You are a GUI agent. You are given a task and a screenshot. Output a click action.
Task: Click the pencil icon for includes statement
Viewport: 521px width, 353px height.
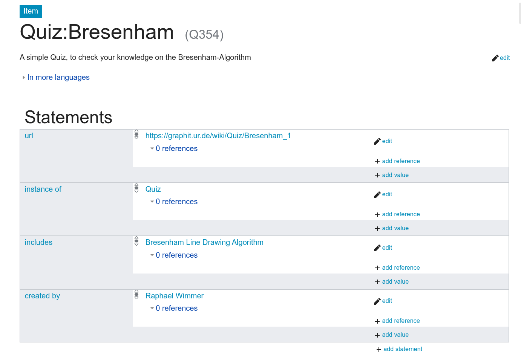(x=377, y=248)
